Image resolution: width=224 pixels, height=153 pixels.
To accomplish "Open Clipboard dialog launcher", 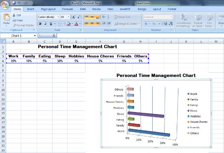I will 34,30.
